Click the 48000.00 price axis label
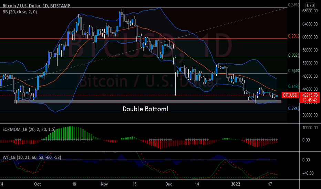 (310, 76)
